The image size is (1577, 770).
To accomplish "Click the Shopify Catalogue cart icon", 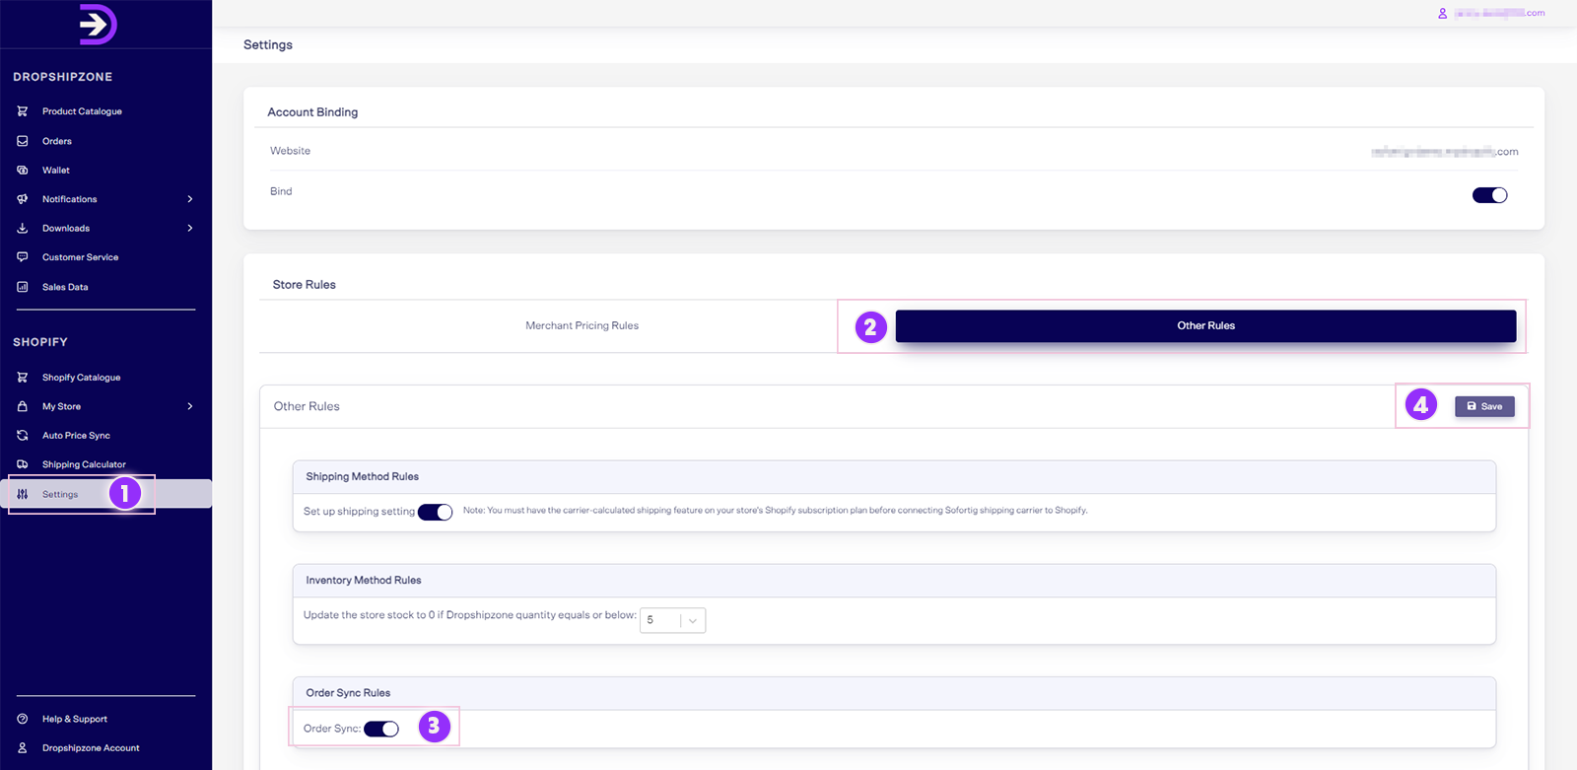I will pos(23,378).
